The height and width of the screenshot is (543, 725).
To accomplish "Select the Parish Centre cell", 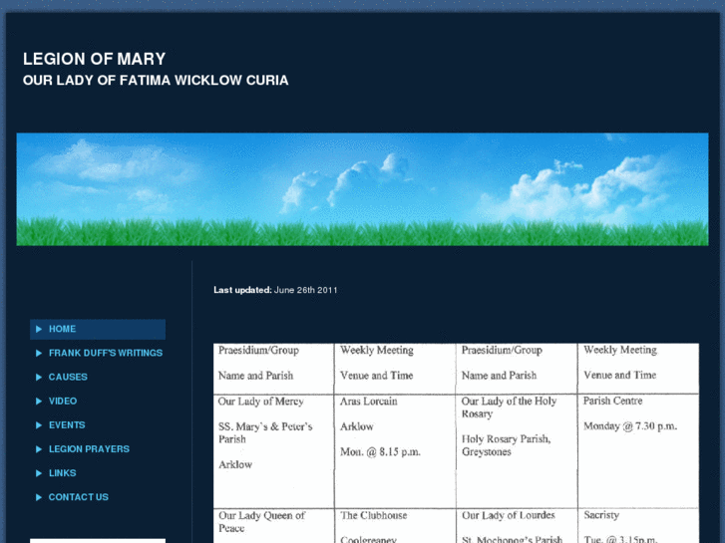I will tap(612, 401).
